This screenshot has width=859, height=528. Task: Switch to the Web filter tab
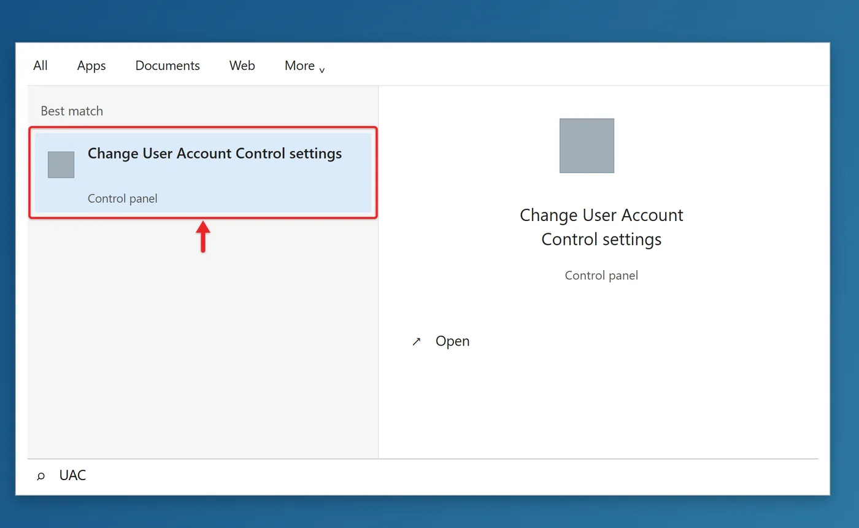(242, 66)
